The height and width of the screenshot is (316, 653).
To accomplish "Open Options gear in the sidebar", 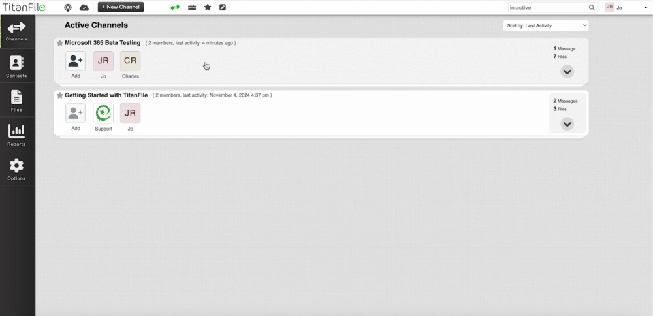I will click(17, 170).
